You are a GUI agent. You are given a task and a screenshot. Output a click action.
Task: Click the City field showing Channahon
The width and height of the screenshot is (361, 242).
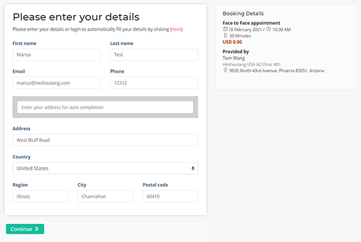point(105,196)
